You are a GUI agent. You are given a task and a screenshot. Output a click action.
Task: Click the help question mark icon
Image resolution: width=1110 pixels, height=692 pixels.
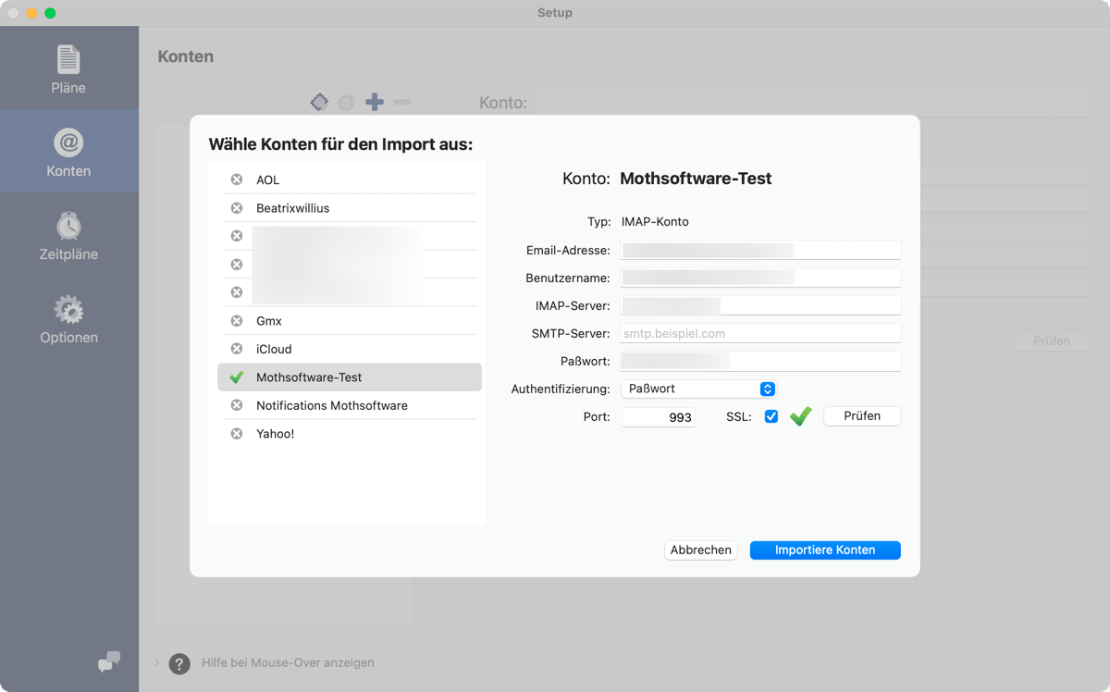179,663
